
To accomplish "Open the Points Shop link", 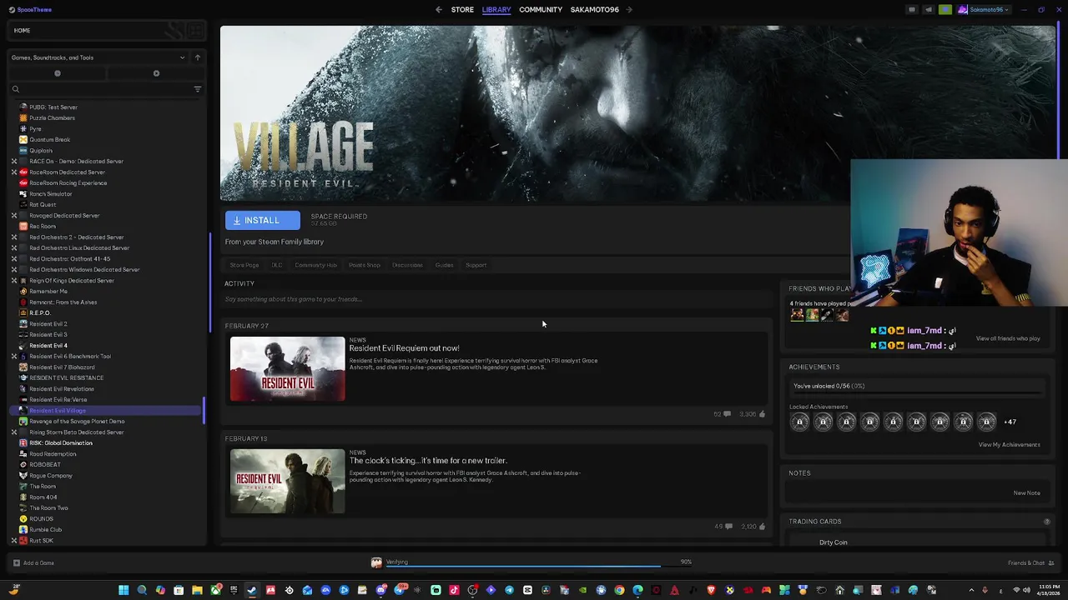I will pos(365,265).
